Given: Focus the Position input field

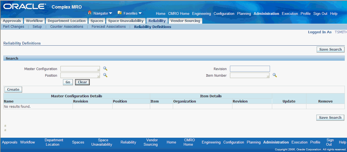Looking at the screenshot, I should tap(80, 75).
